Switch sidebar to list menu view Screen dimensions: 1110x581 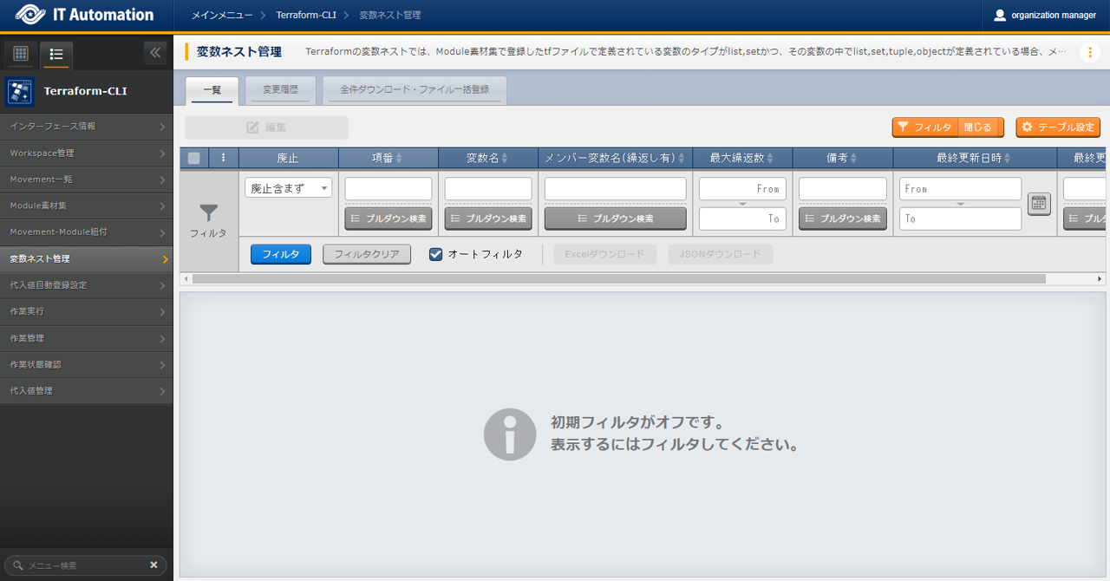[56, 54]
